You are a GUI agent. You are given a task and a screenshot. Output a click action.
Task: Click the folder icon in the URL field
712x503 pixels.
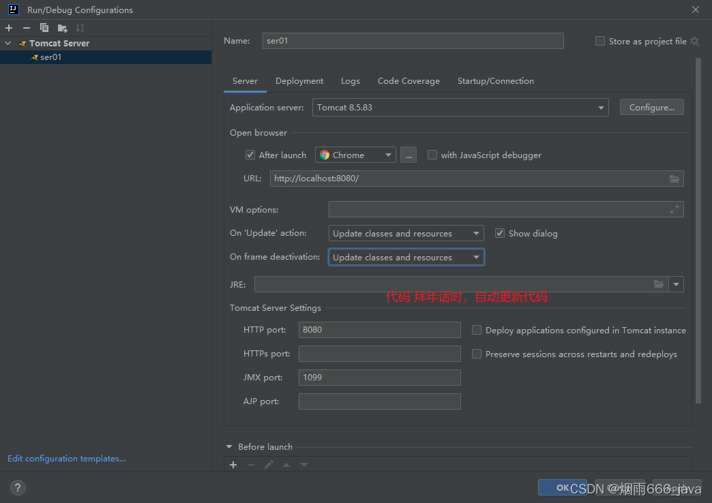[674, 179]
